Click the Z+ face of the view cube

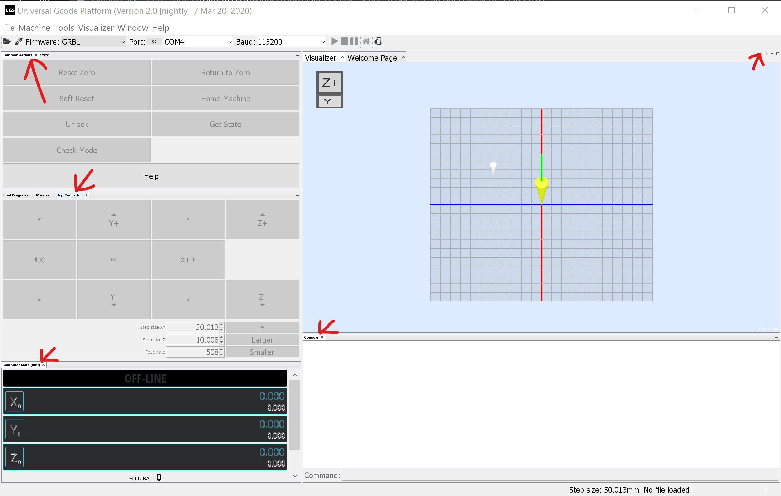pos(330,83)
